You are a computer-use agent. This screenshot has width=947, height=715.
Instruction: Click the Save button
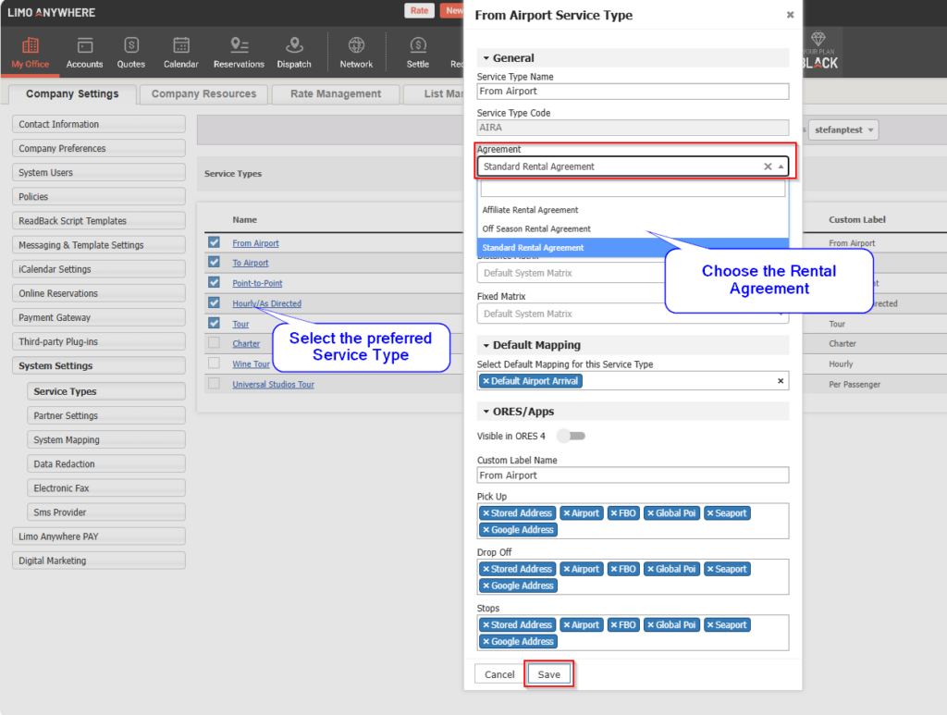point(549,674)
